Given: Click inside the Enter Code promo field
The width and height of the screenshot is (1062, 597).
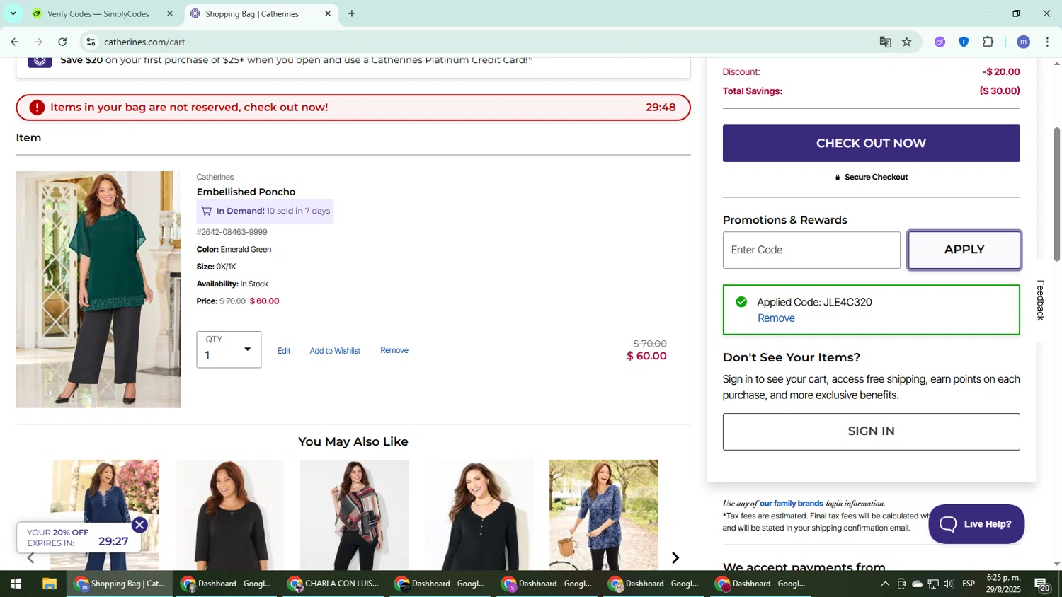Looking at the screenshot, I should (x=811, y=250).
